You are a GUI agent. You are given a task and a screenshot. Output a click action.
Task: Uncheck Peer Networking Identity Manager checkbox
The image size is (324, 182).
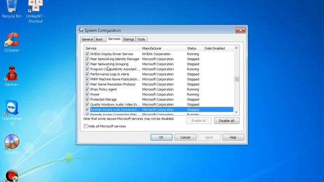pyautogui.click(x=87, y=59)
